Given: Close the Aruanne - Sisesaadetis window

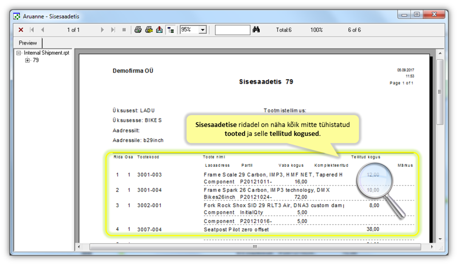Looking at the screenshot, I should click(434, 14).
